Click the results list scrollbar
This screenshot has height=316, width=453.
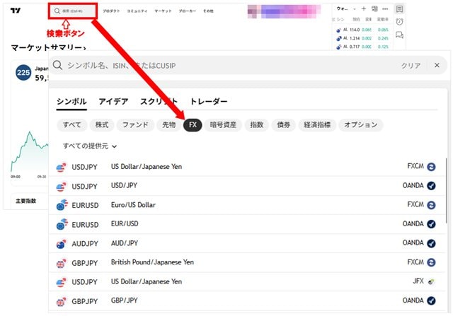click(x=447, y=190)
